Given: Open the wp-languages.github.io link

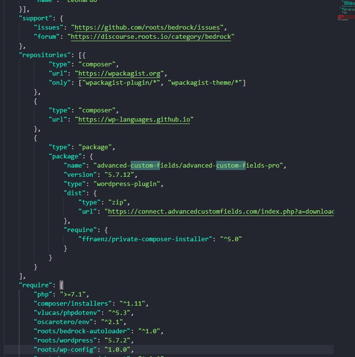Looking at the screenshot, I should [x=134, y=120].
